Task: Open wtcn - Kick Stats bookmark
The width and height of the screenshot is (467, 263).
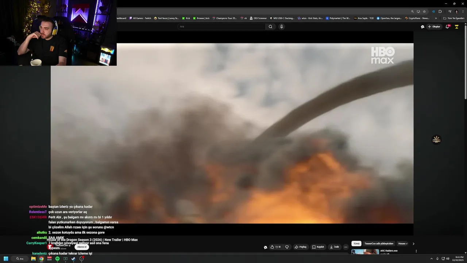Action: pyautogui.click(x=310, y=18)
